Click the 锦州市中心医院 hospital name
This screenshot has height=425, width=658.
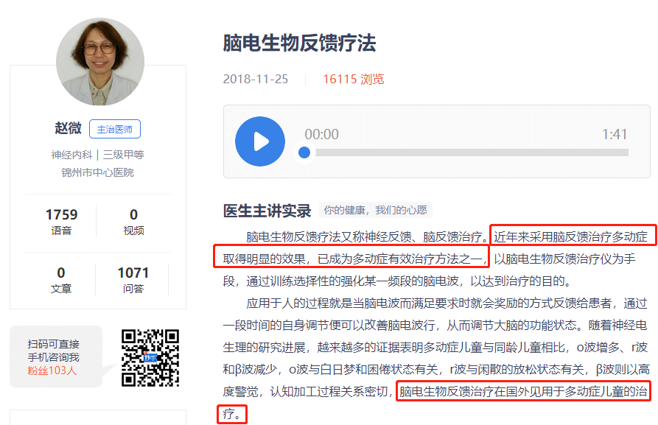[98, 173]
